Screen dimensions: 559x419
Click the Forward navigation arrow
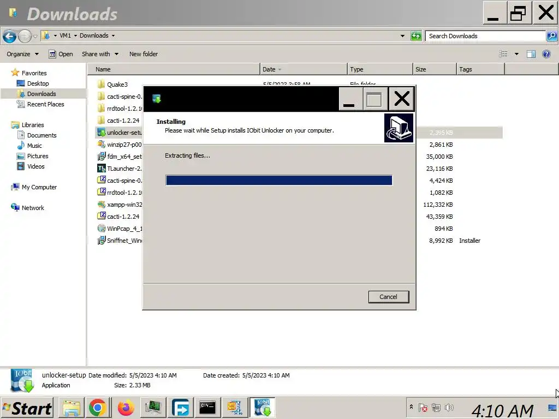click(25, 36)
